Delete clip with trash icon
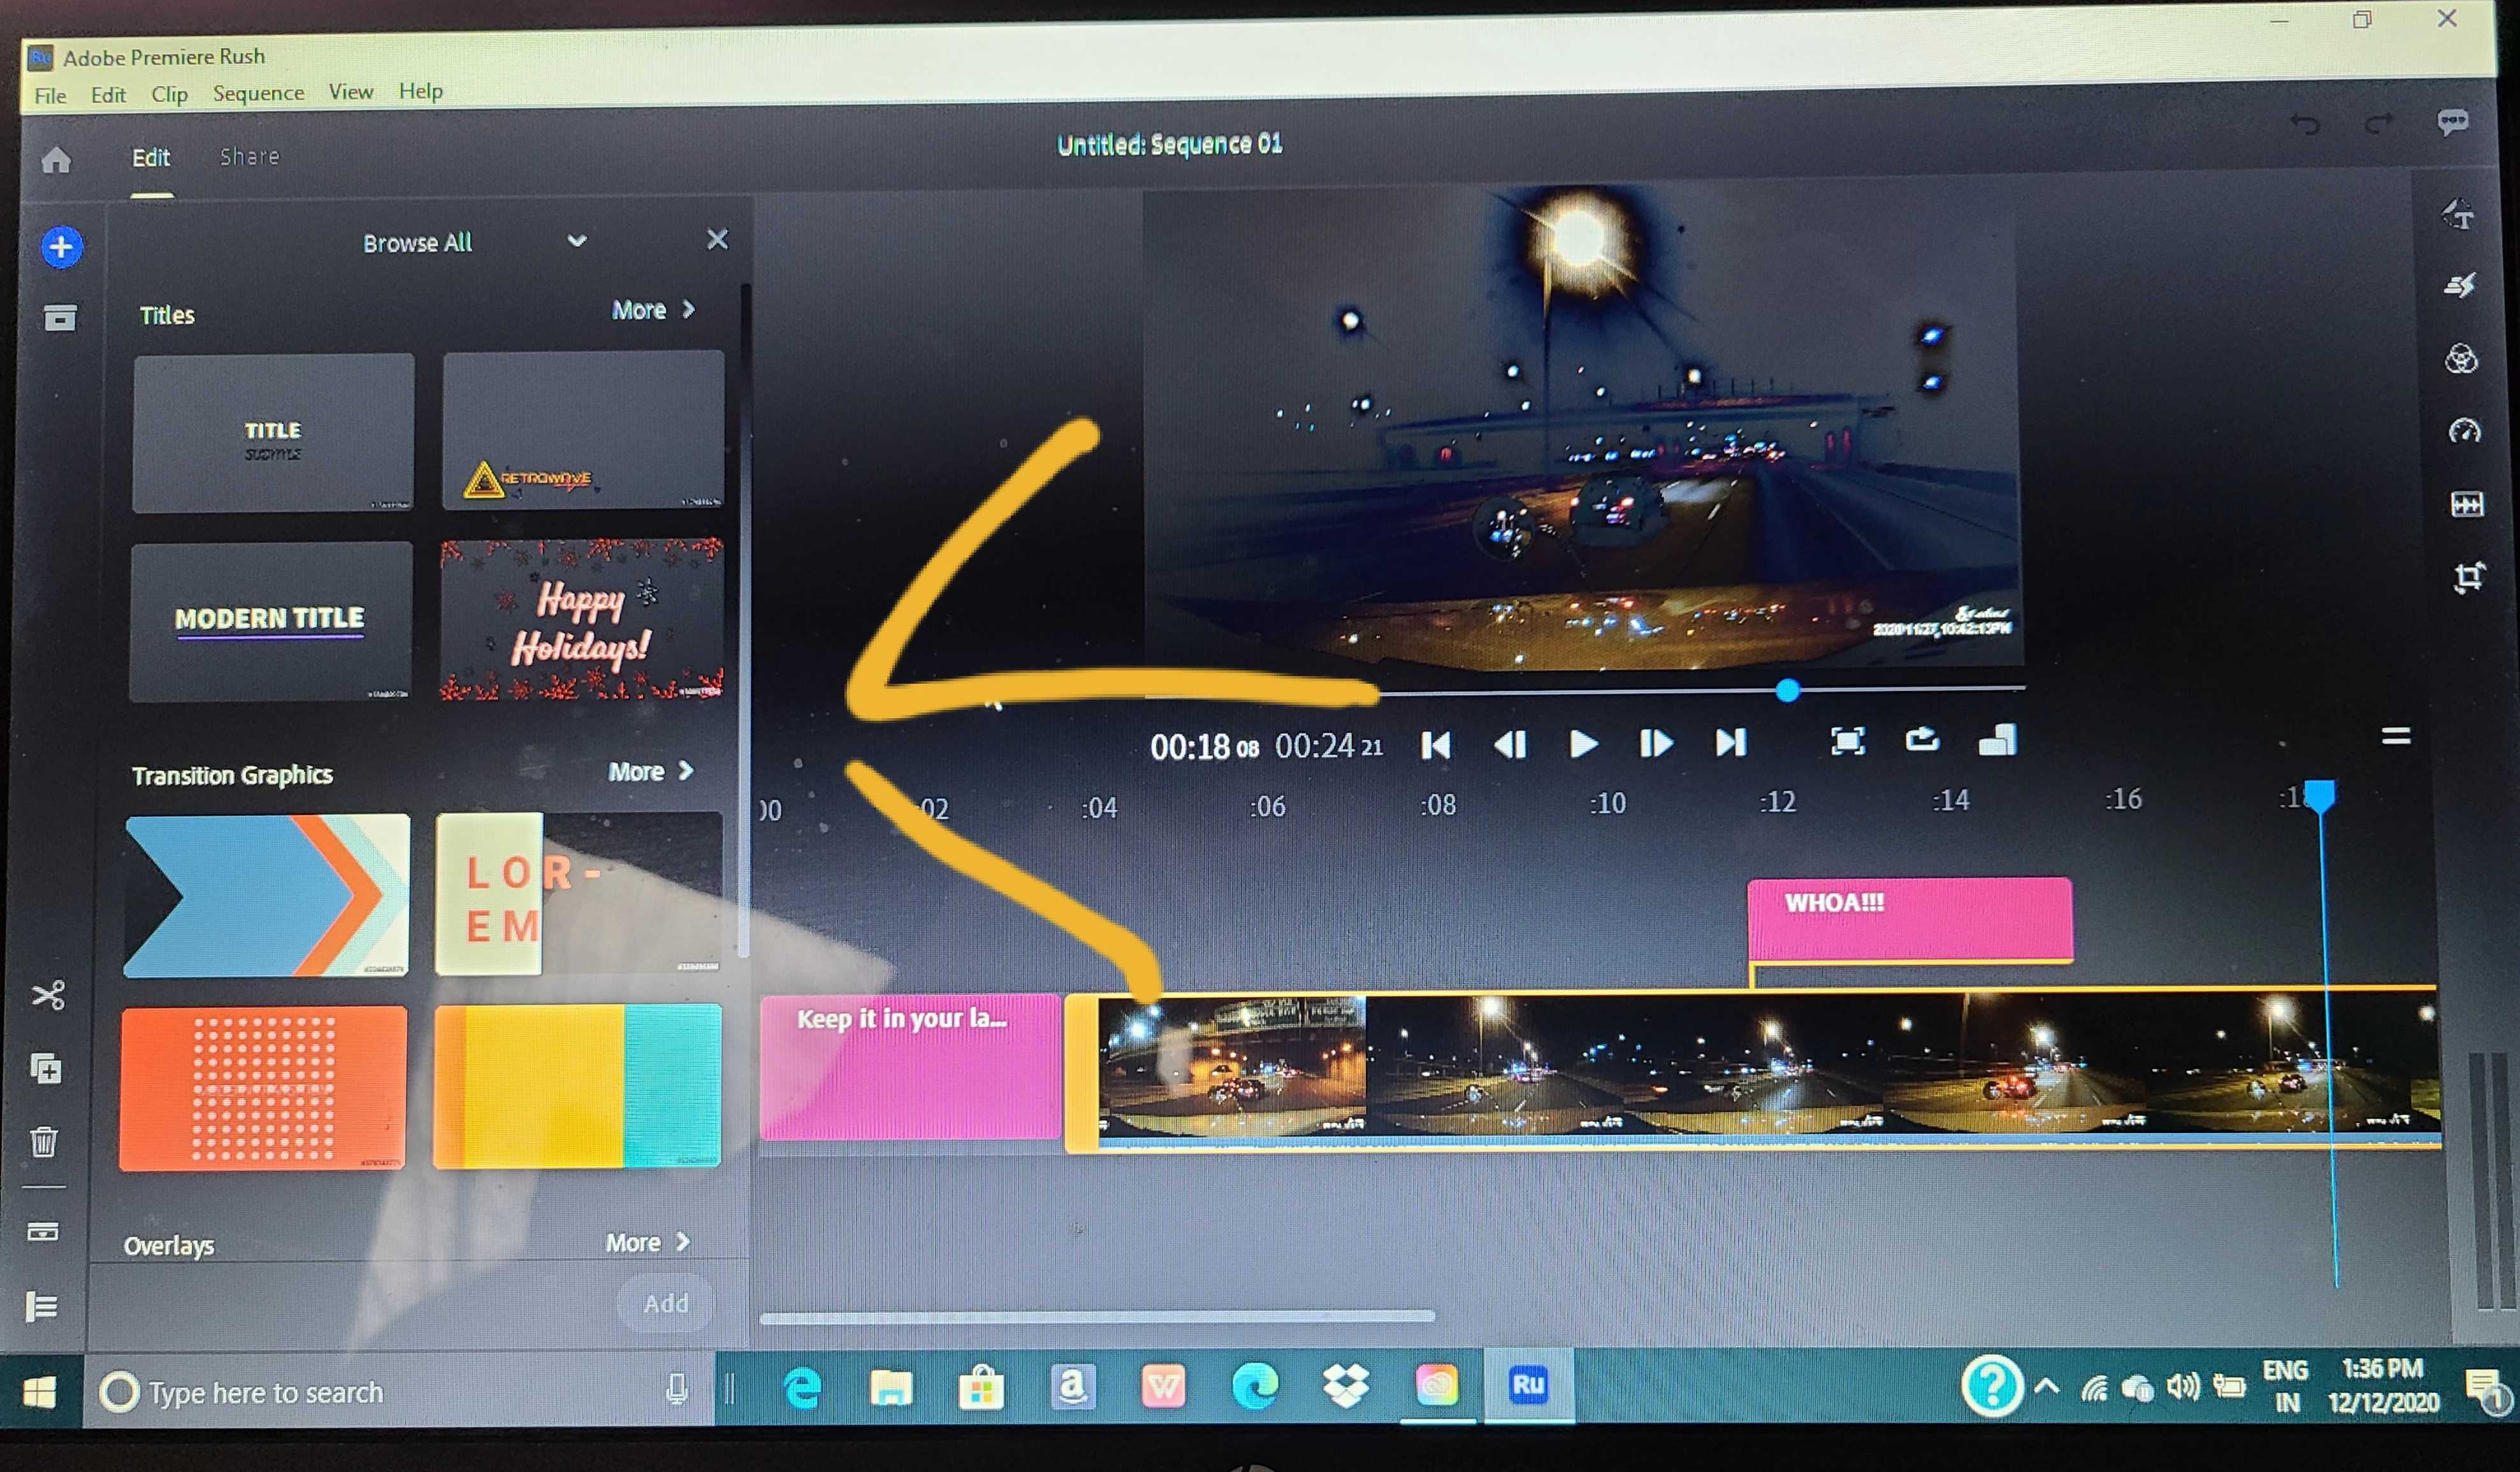The height and width of the screenshot is (1472, 2520). tap(44, 1141)
